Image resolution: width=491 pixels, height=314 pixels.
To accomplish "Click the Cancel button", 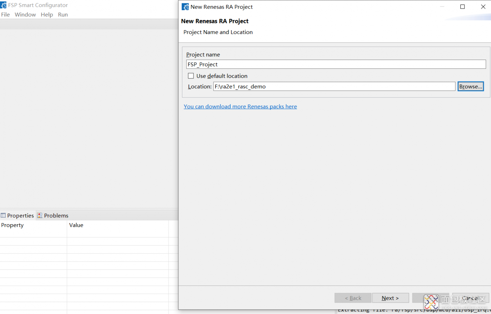I will coord(471,298).
